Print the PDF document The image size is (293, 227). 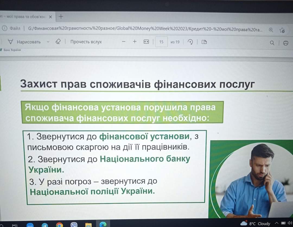click(285, 43)
